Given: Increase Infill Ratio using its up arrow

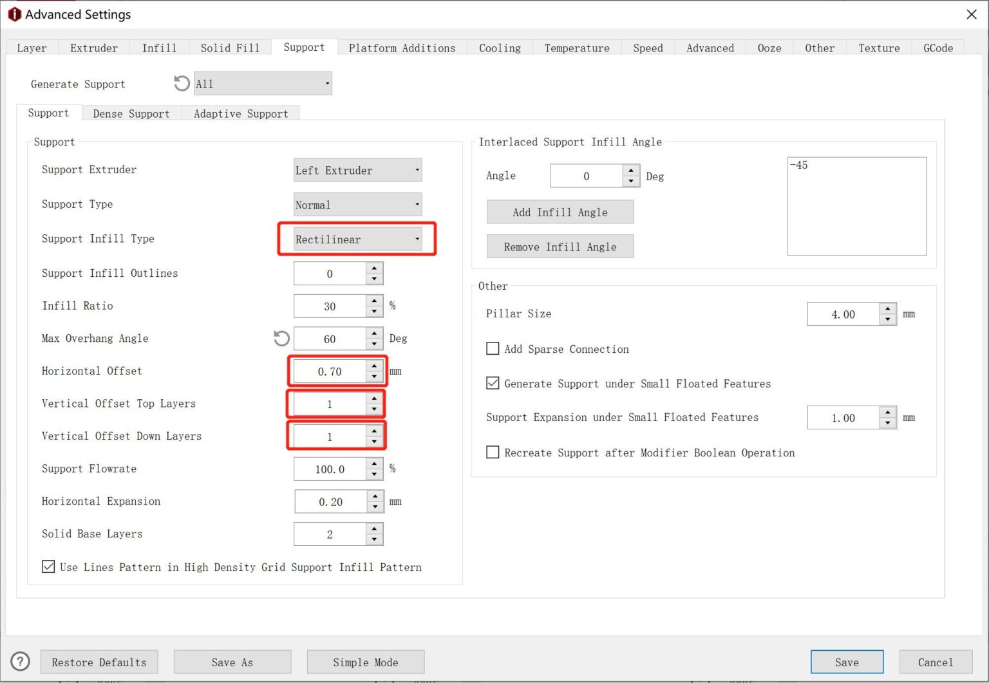Looking at the screenshot, I should tap(374, 302).
